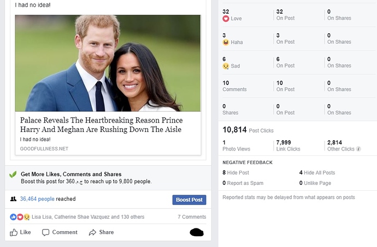Click the Hide Post negative feedback entry

pos(235,173)
